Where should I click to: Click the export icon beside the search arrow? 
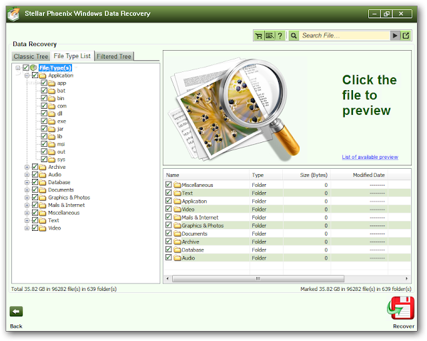coord(406,35)
